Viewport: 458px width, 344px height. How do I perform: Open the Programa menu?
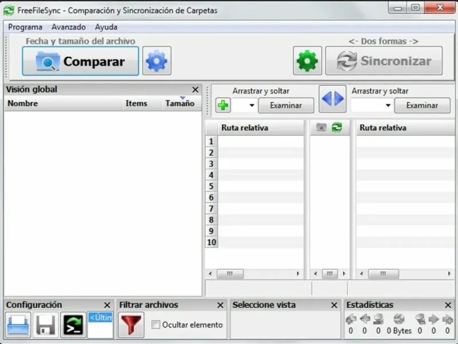click(x=25, y=27)
